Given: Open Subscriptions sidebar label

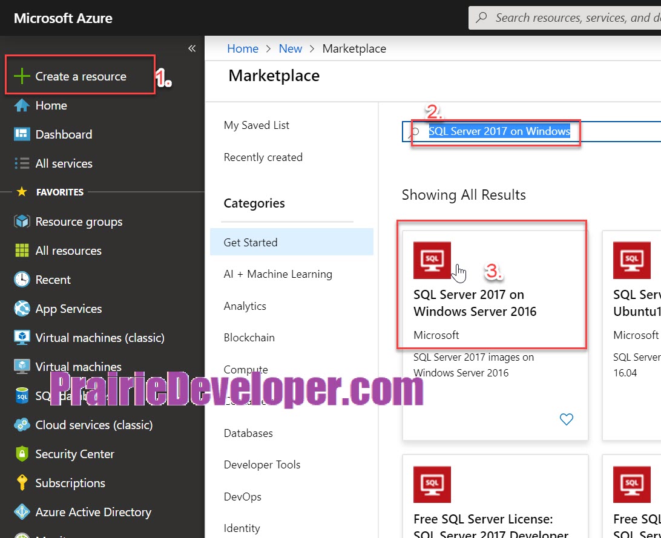Looking at the screenshot, I should (x=70, y=483).
